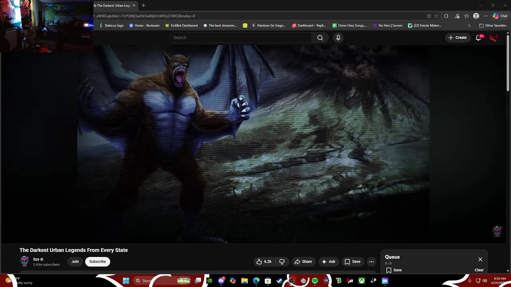
Task: Click the Ask button under video
Action: tap(328, 261)
